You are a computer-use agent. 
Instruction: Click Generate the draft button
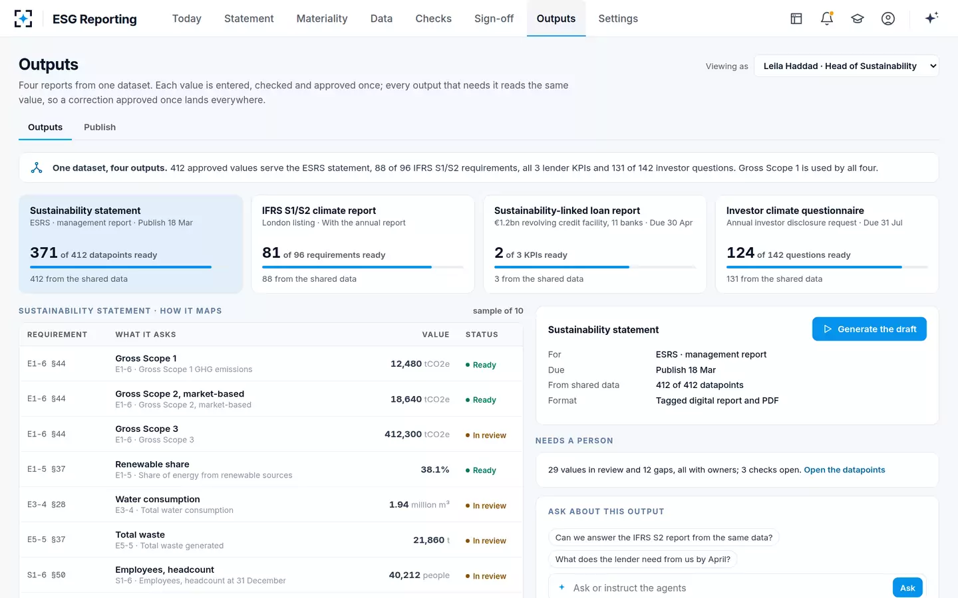point(870,329)
